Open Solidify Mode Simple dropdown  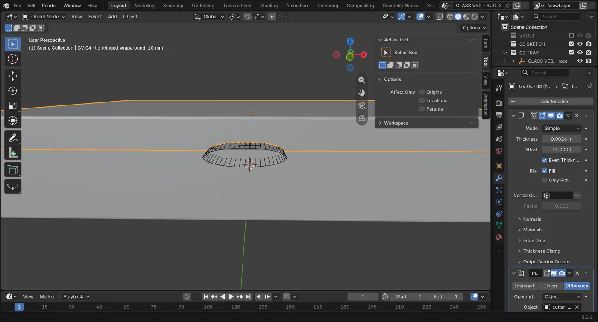tap(562, 128)
